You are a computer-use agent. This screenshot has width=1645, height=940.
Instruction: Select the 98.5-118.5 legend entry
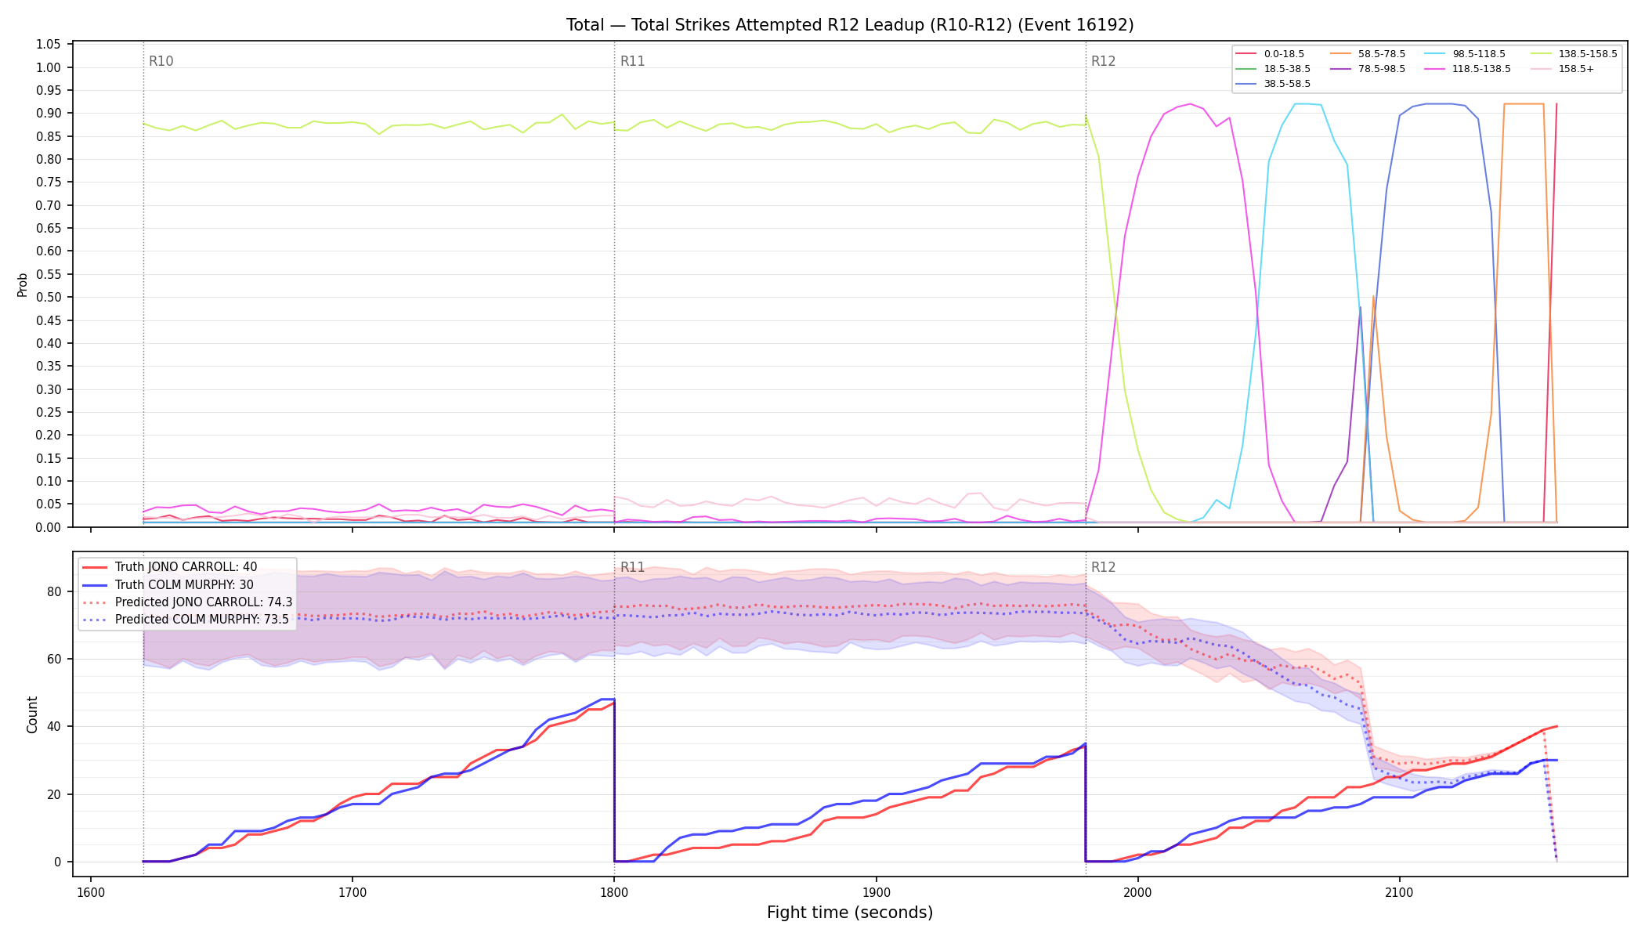(x=1465, y=54)
